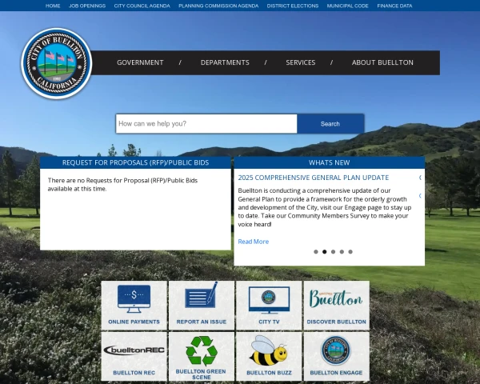Open the Discover Buellton tile

[x=337, y=306]
